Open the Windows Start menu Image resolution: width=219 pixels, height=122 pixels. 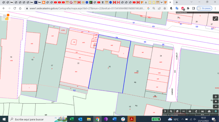4,119
